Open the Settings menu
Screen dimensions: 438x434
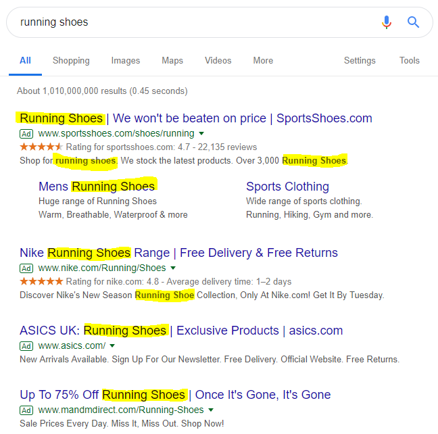point(360,61)
